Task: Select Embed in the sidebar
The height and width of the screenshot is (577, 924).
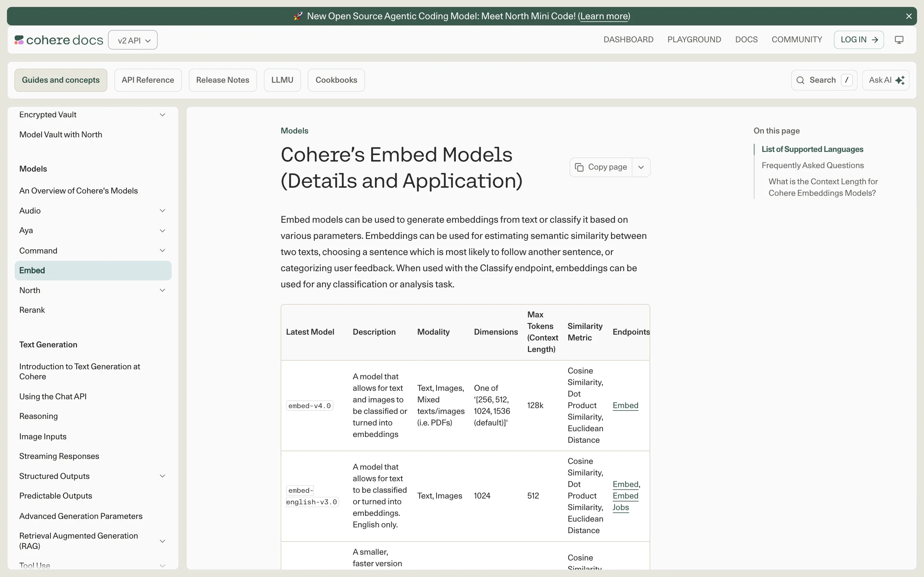Action: [x=93, y=270]
